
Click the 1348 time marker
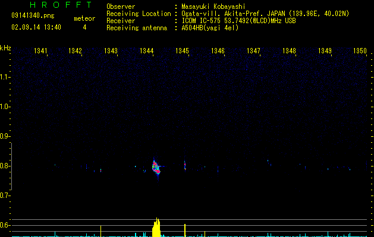coord(289,51)
